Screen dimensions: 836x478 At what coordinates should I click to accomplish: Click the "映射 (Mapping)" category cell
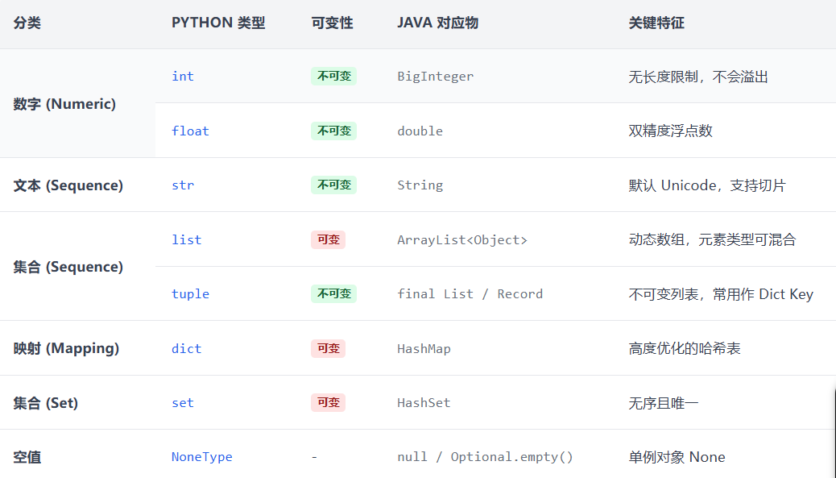66,348
